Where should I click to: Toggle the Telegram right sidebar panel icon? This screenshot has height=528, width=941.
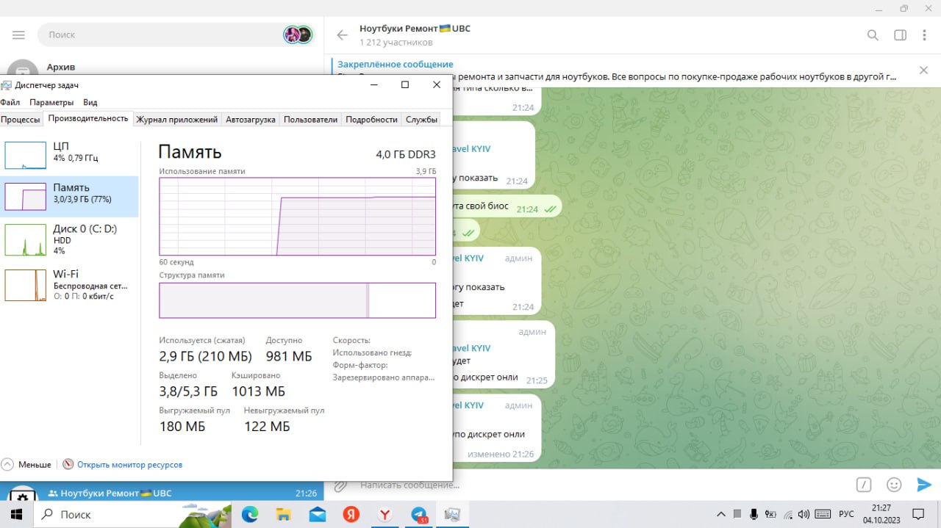point(900,35)
